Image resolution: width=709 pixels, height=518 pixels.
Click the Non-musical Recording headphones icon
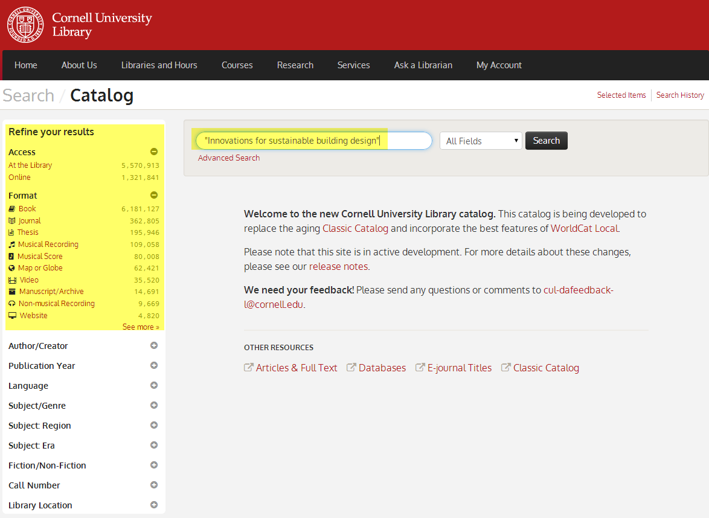tap(11, 304)
